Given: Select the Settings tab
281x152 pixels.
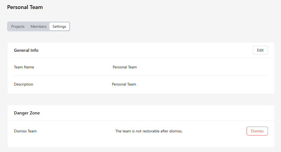Looking at the screenshot, I should pyautogui.click(x=59, y=26).
